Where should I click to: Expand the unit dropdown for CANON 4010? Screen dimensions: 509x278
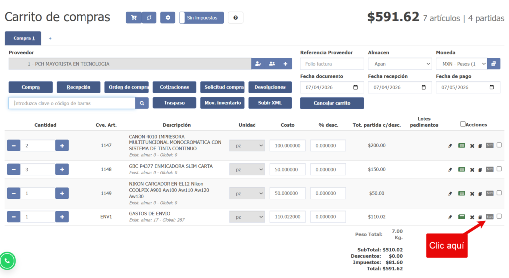coord(247,146)
